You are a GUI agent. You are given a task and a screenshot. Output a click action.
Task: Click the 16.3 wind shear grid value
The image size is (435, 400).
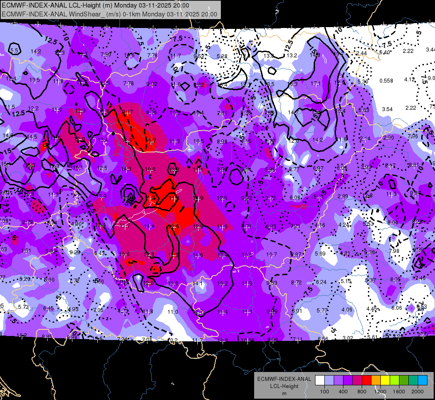[292, 84]
